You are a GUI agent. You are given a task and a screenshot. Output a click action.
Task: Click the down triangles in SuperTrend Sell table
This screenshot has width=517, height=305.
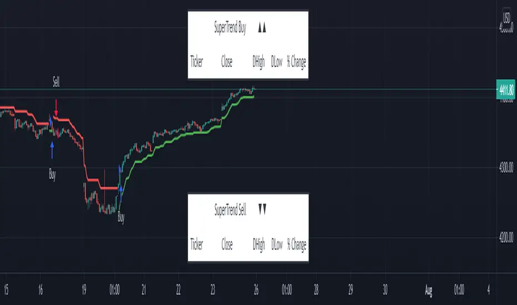(262, 210)
